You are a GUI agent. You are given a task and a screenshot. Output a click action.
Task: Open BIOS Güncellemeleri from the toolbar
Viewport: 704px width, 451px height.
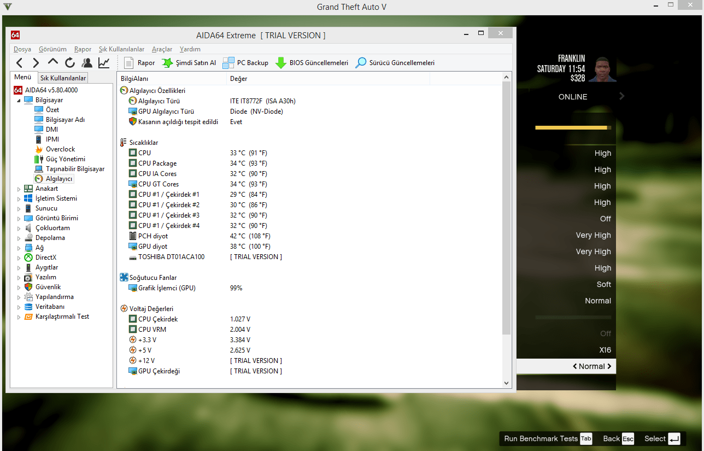click(x=312, y=63)
